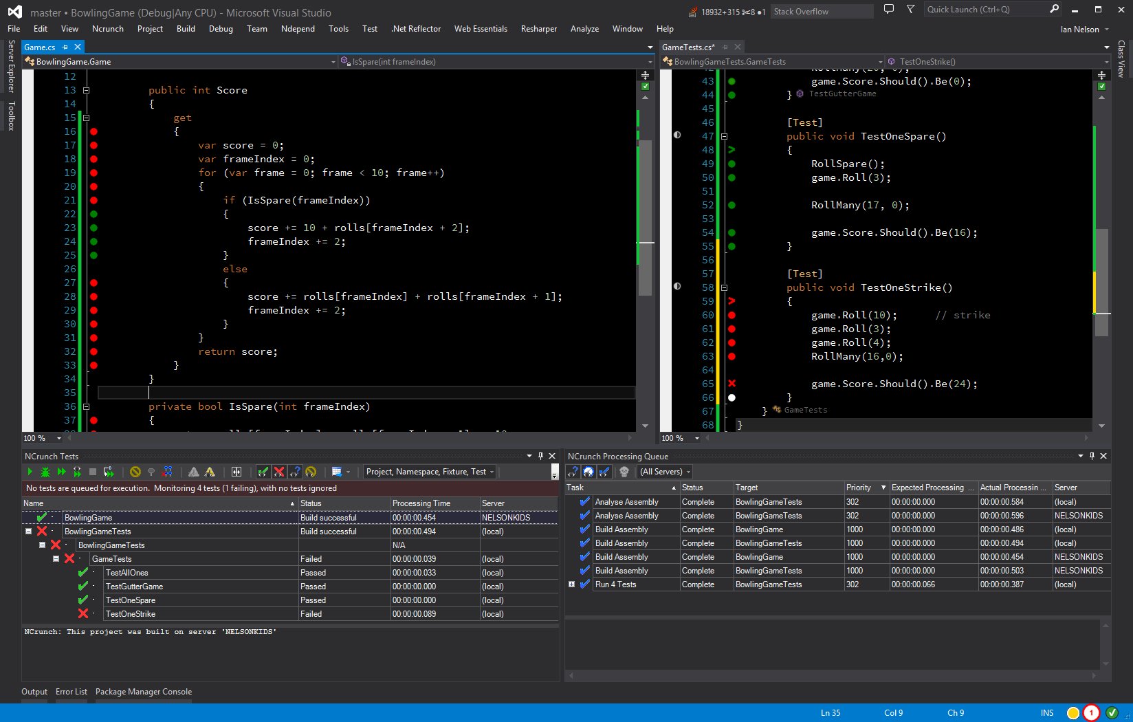Click the notifications filter funnel icon
Screen dimensions: 1133x722
pos(910,10)
